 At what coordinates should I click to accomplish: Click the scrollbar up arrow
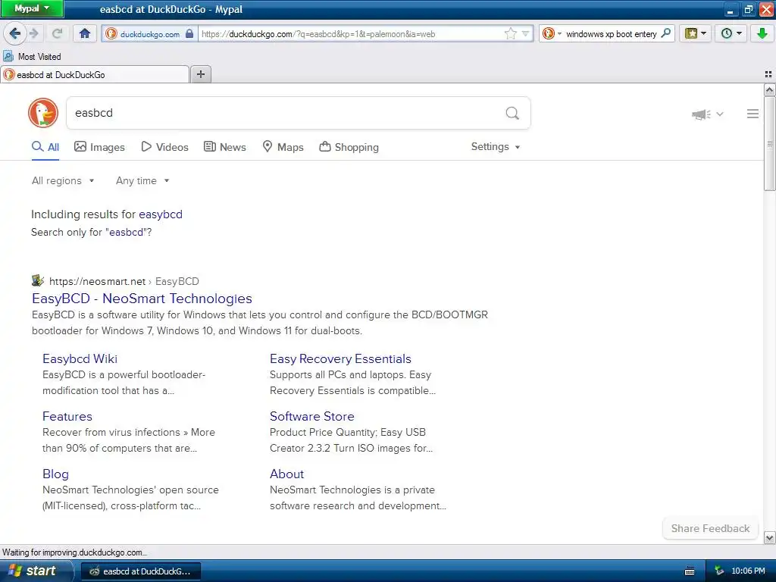pos(769,89)
